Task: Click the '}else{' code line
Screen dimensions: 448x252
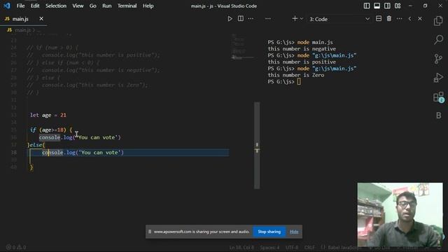Action: pos(36,145)
